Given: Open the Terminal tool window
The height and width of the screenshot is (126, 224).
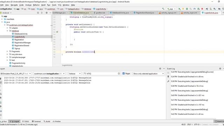Looking at the screenshot, I should click(x=36, y=121).
